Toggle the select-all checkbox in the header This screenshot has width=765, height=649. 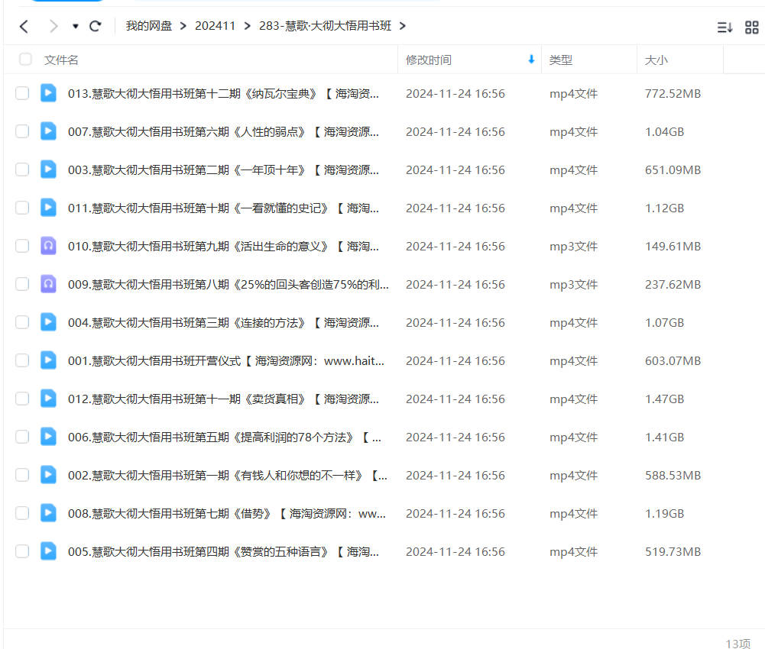tap(25, 60)
